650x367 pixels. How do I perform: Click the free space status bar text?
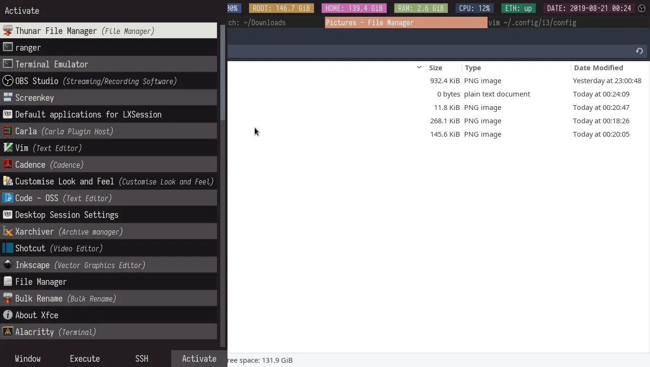pyautogui.click(x=260, y=360)
